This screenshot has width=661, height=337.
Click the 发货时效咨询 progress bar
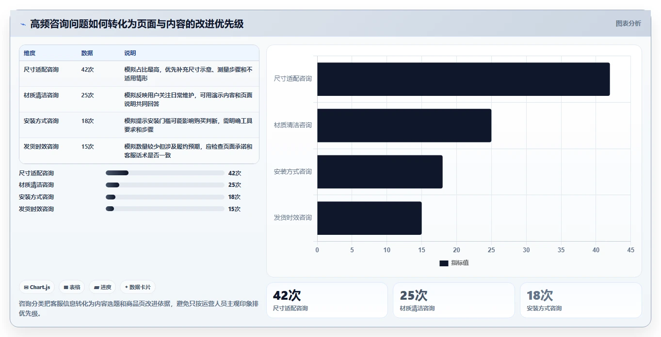pos(165,209)
